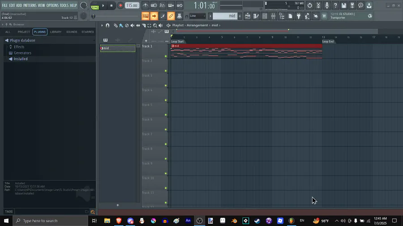Select the Installed folder
The height and width of the screenshot is (226, 403).
coord(21,59)
